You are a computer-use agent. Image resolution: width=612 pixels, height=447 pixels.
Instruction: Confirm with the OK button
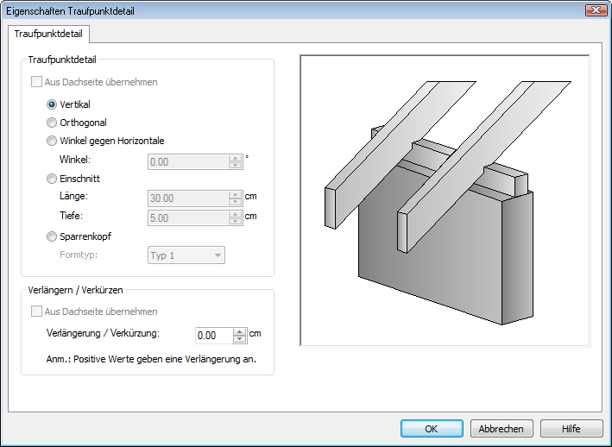tap(432, 429)
